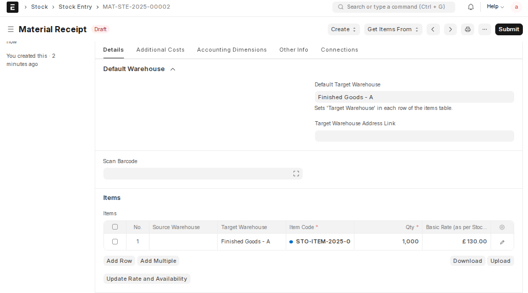Click the Add Multiple button

[x=158, y=261]
